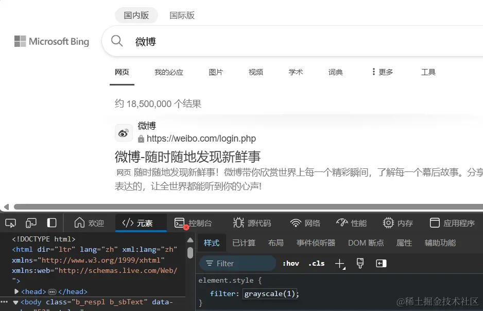Select the 国内版 version tab

(x=136, y=15)
